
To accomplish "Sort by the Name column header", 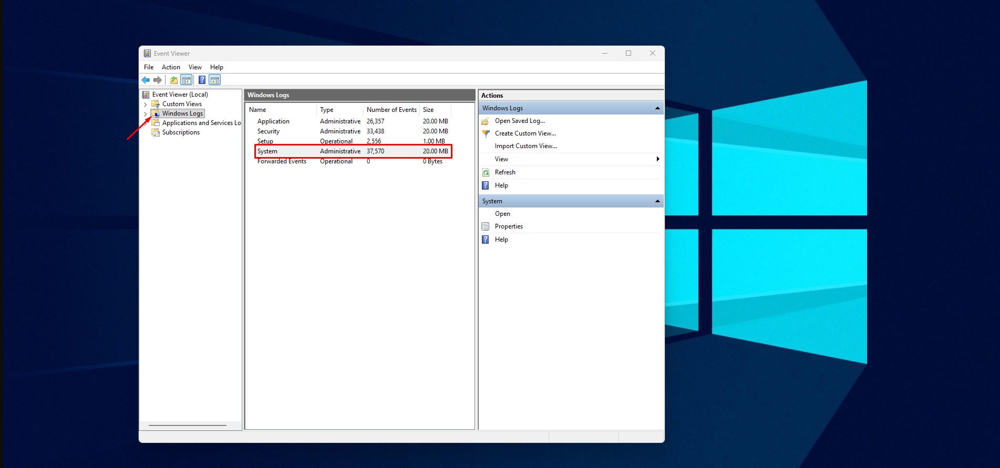I will pos(281,110).
